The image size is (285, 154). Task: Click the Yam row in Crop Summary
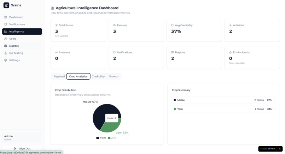click(x=223, y=109)
